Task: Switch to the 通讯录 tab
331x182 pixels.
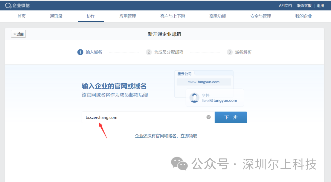Action: pos(56,16)
